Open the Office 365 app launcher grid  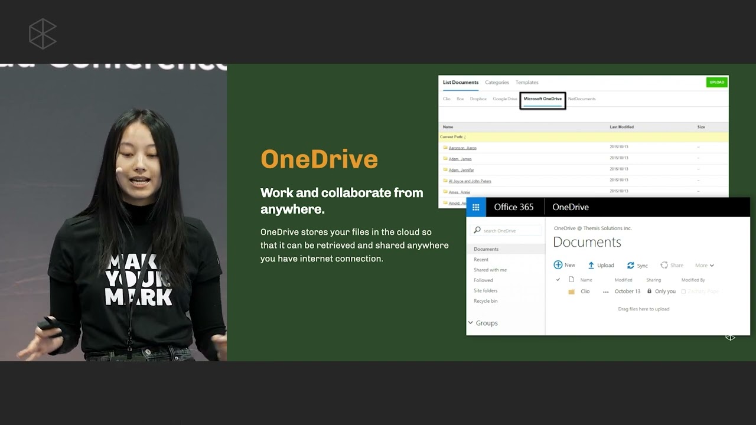point(476,207)
